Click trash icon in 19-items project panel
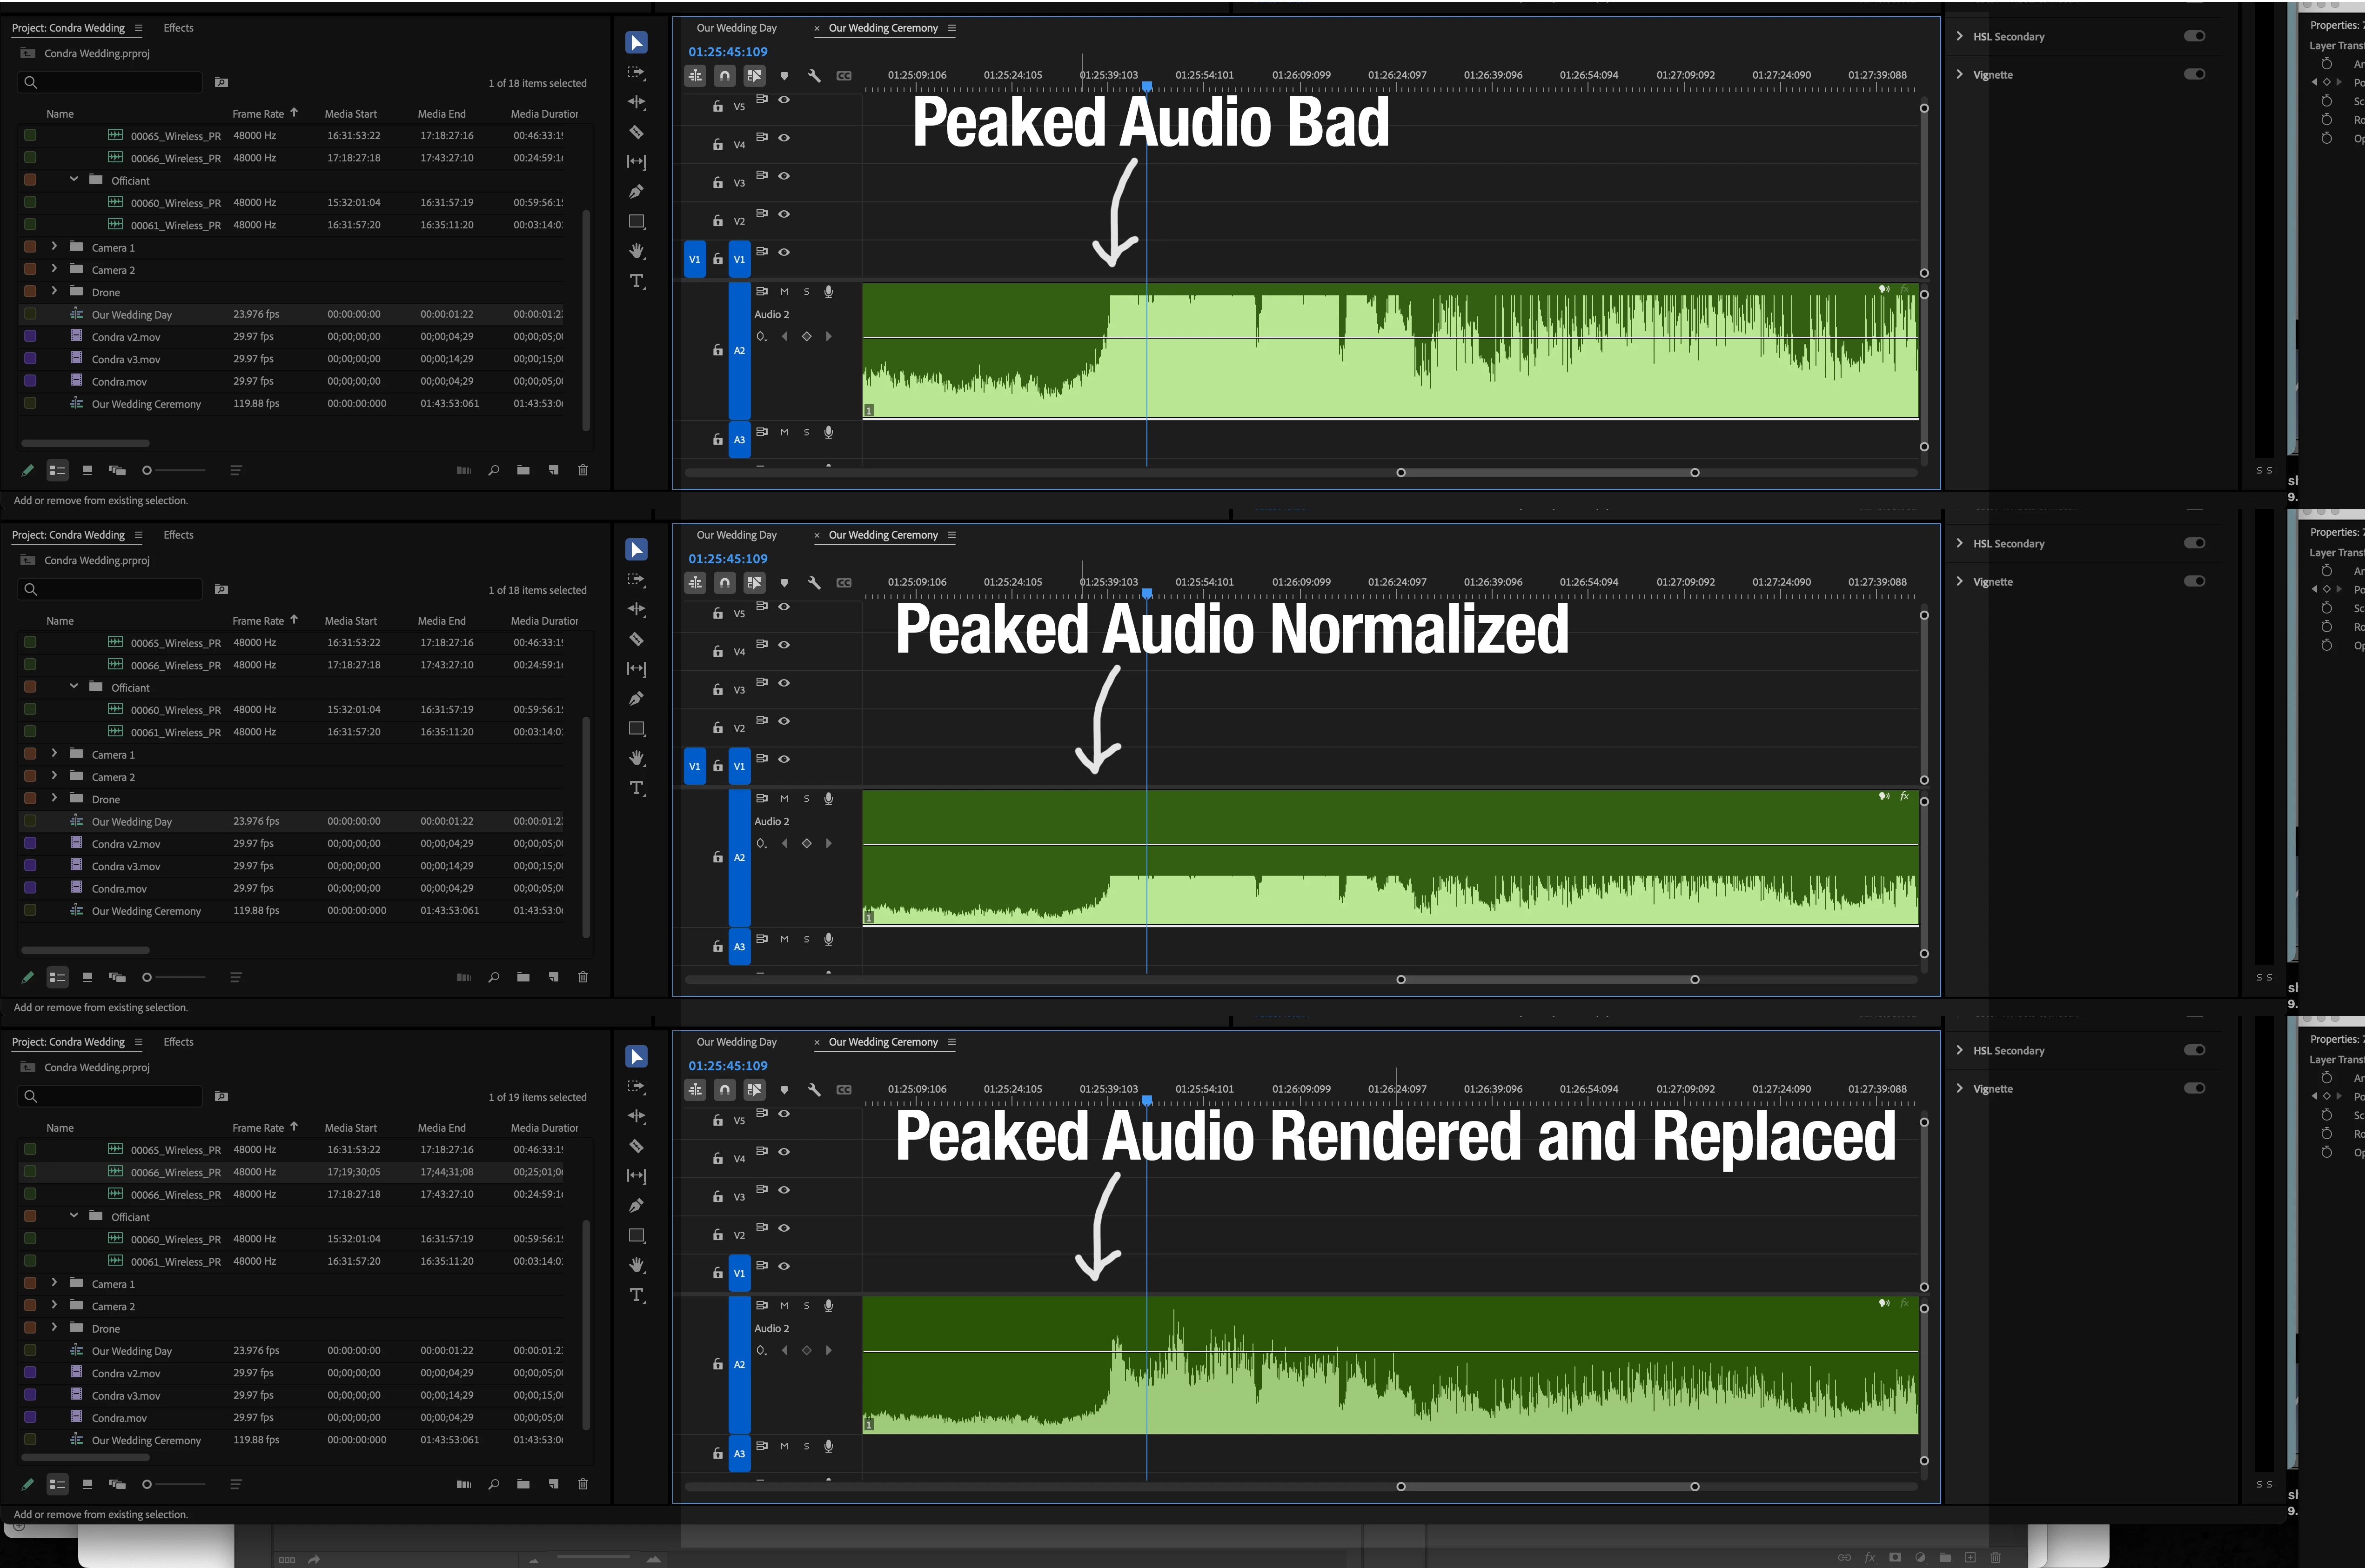This screenshot has width=2365, height=1568. coord(583,1484)
